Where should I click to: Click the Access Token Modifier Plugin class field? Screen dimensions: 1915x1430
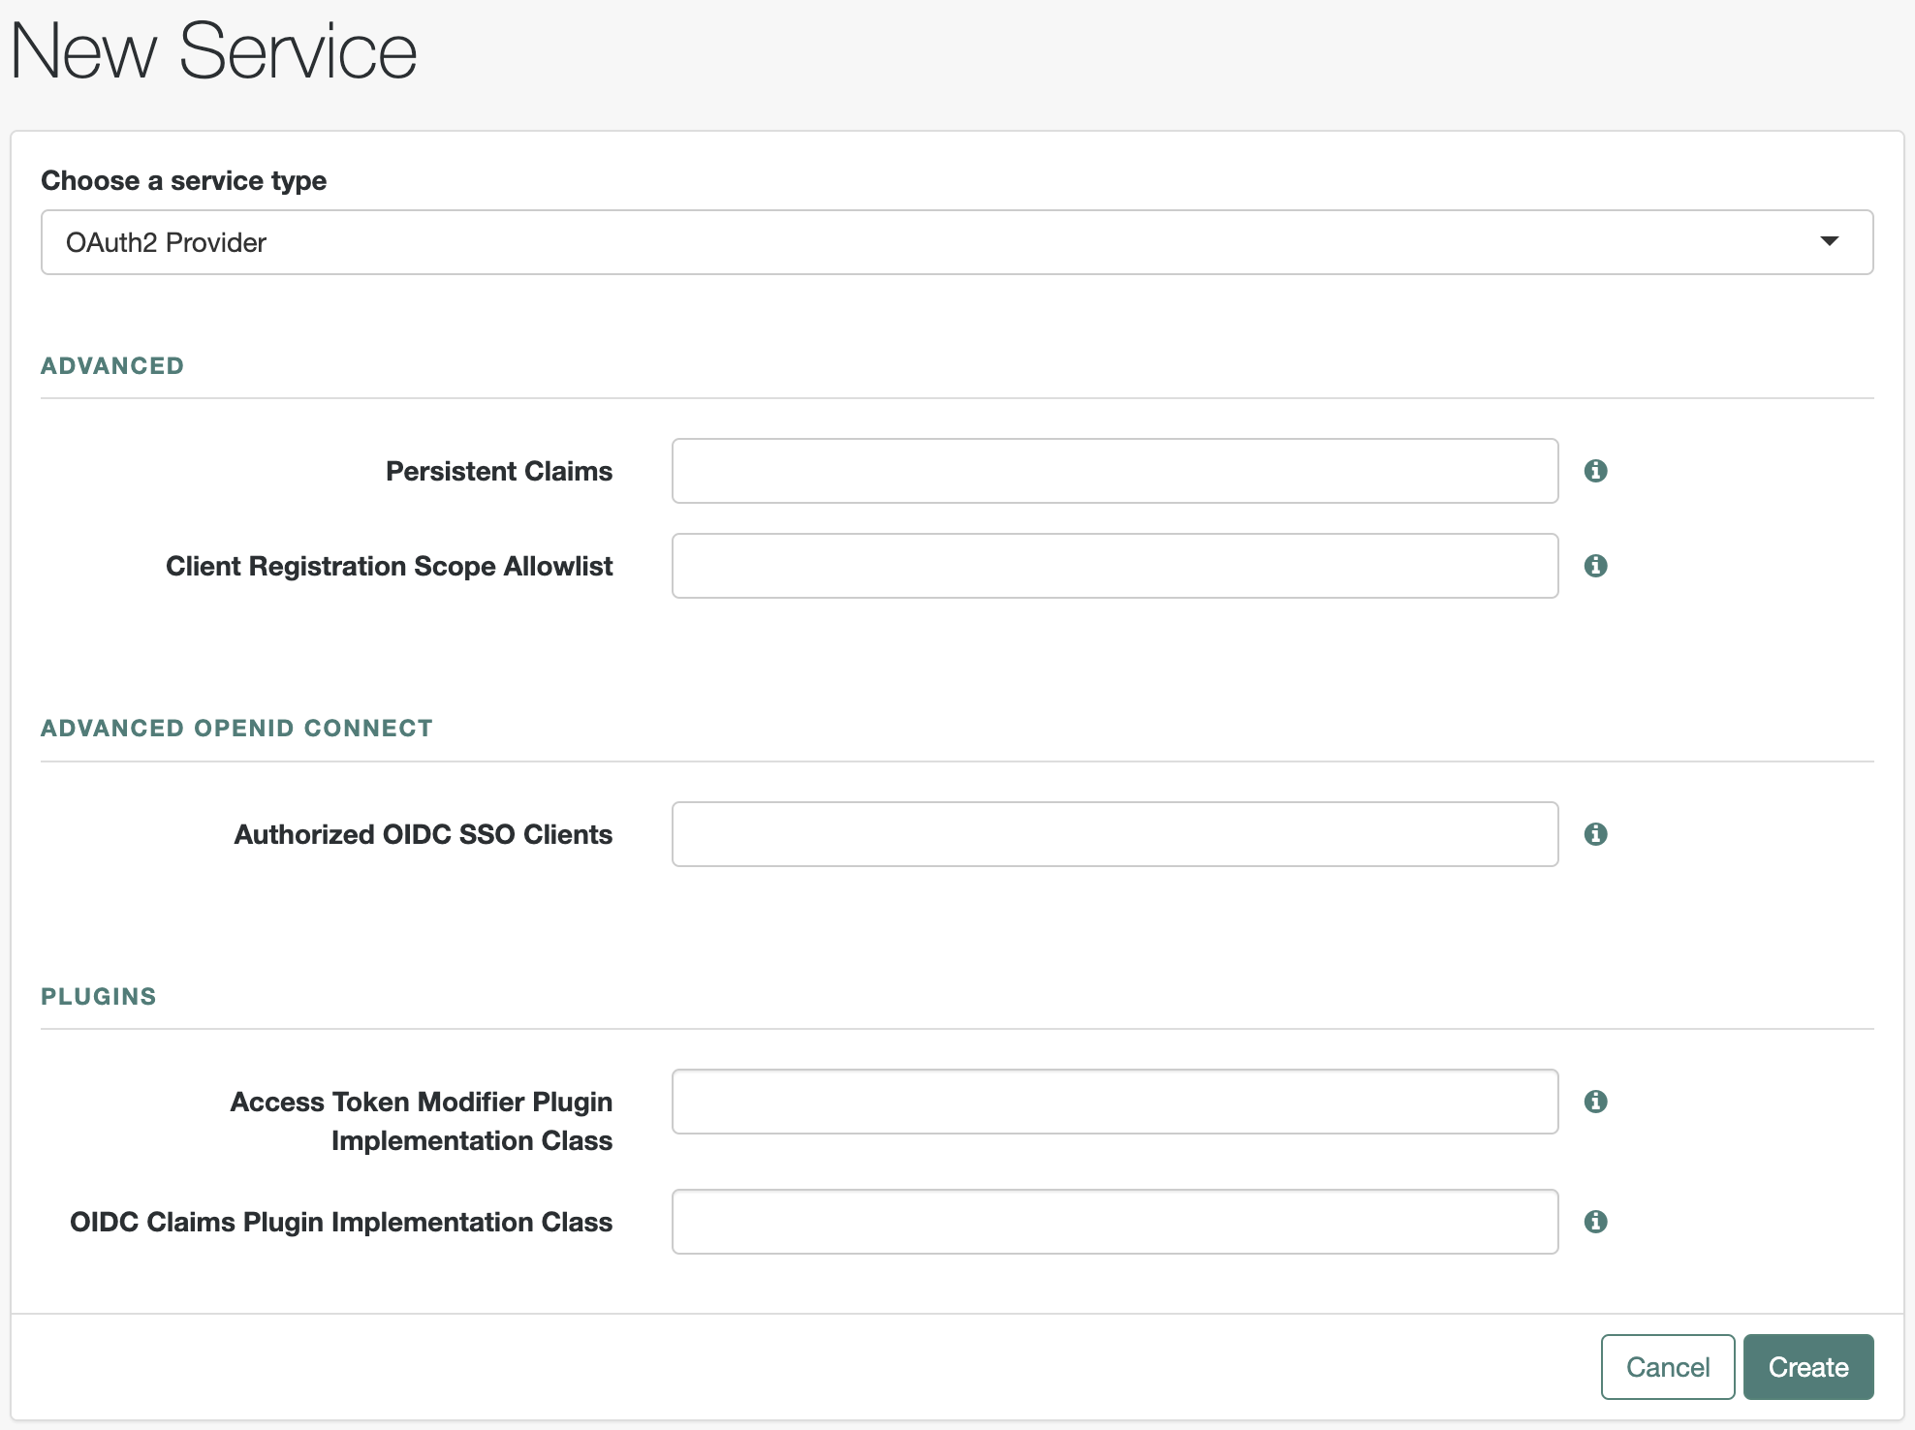click(1114, 1102)
